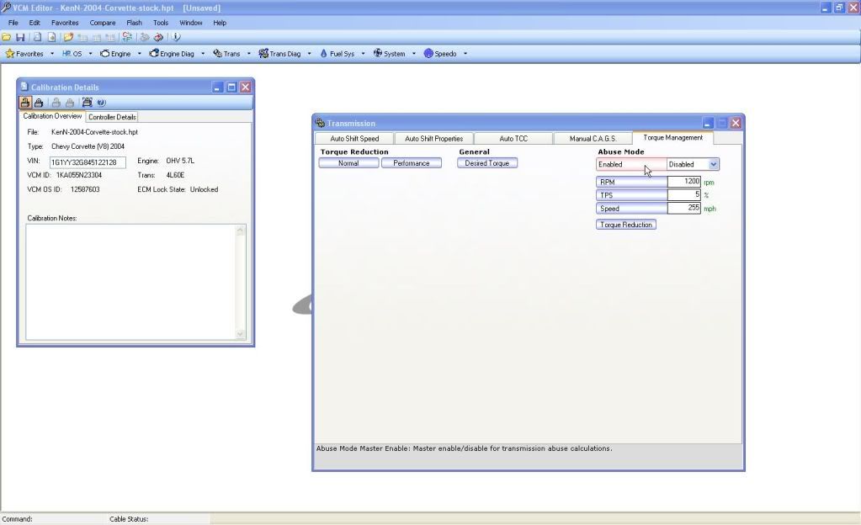Open the Fuel Sys section
The height and width of the screenshot is (525, 861).
pyautogui.click(x=337, y=54)
